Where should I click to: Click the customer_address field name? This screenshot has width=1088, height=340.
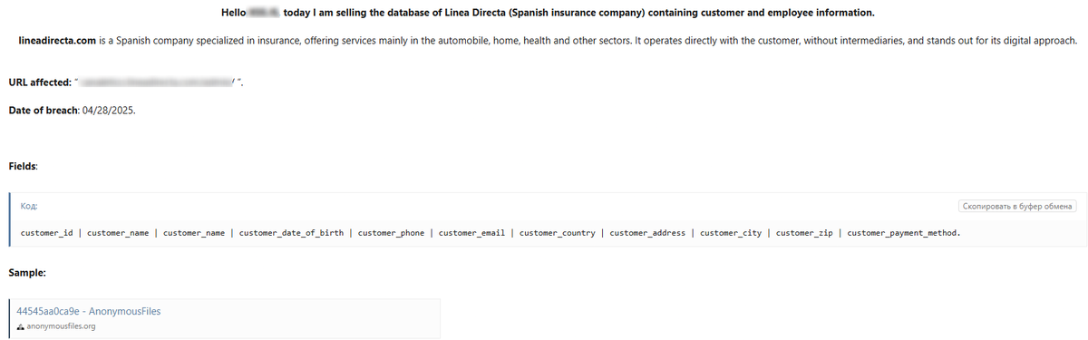click(x=647, y=233)
